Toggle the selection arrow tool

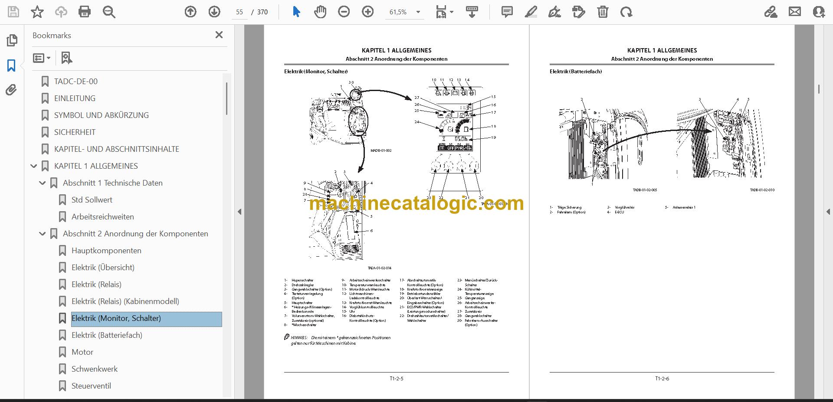click(296, 12)
